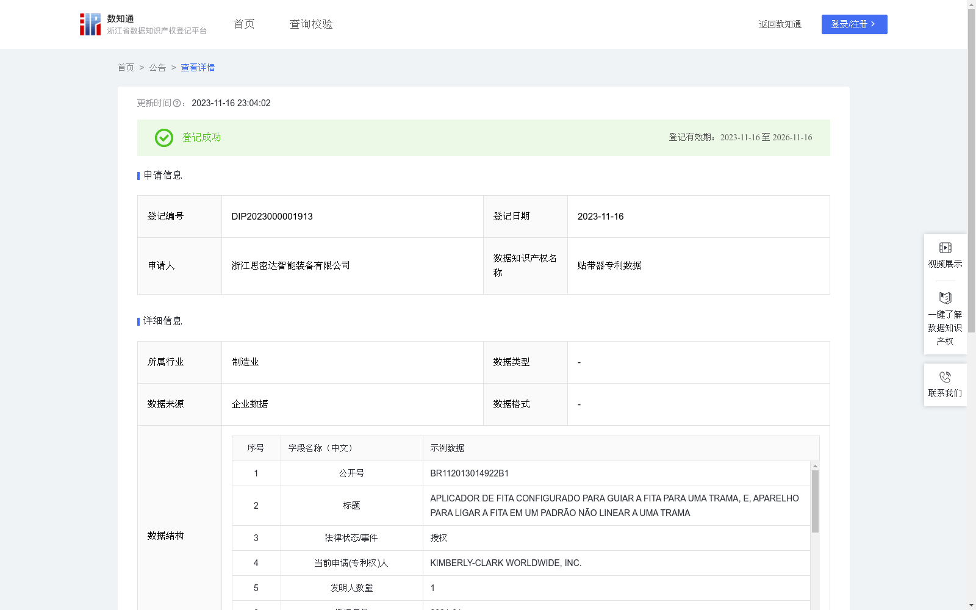Click the 详细信息 section heading

163,321
